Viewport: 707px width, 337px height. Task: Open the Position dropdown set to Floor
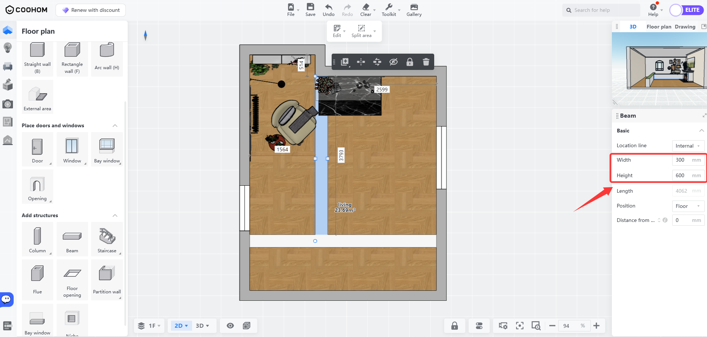click(x=688, y=206)
